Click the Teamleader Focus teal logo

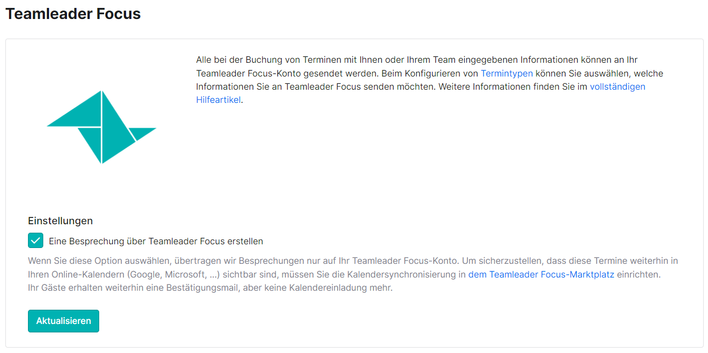tap(102, 127)
